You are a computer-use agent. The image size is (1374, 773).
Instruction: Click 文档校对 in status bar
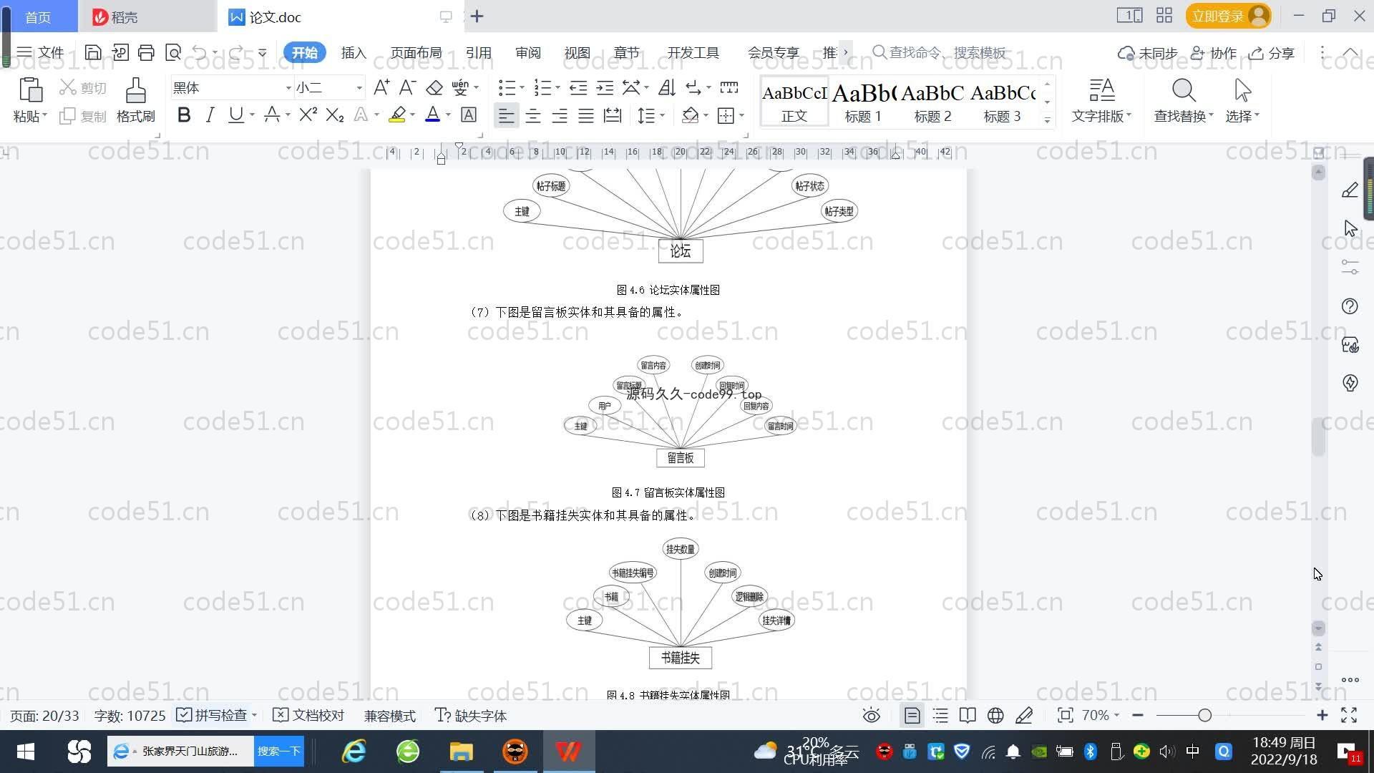(309, 715)
